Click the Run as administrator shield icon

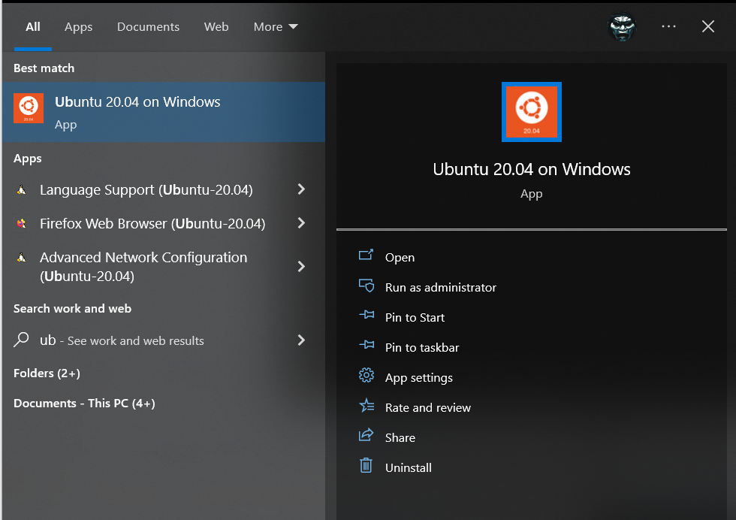point(366,286)
